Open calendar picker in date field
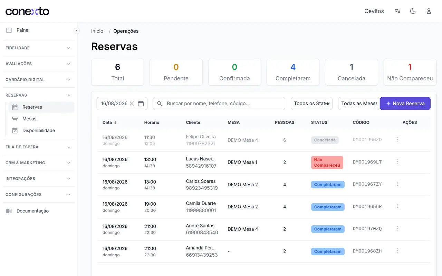The image size is (442, 276). tap(141, 103)
